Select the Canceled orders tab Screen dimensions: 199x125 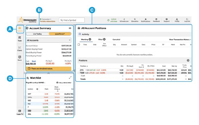tap(116, 40)
